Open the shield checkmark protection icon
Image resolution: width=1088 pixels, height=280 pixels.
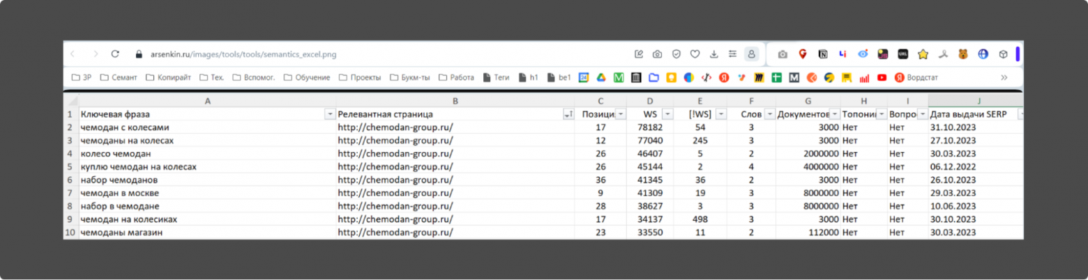pyautogui.click(x=677, y=54)
